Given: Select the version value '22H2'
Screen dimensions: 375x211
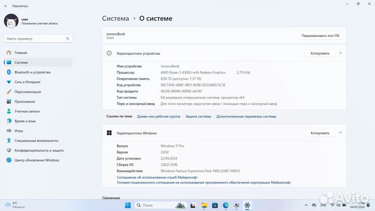Looking at the screenshot, I should pyautogui.click(x=165, y=152).
